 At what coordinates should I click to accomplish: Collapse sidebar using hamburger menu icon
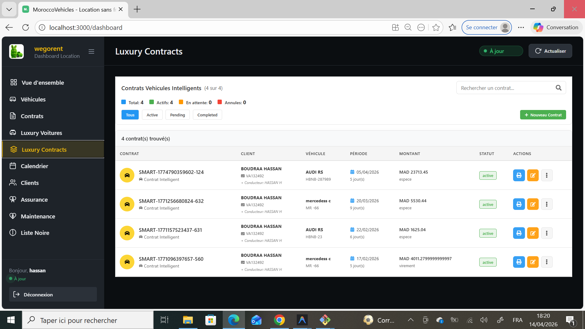[x=91, y=51]
